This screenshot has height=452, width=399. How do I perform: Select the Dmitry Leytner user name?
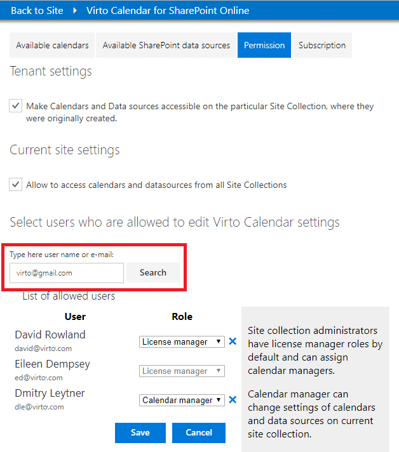coord(50,394)
